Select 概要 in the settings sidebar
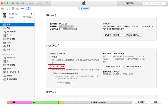This screenshot has height=106, width=168. tap(17, 25)
